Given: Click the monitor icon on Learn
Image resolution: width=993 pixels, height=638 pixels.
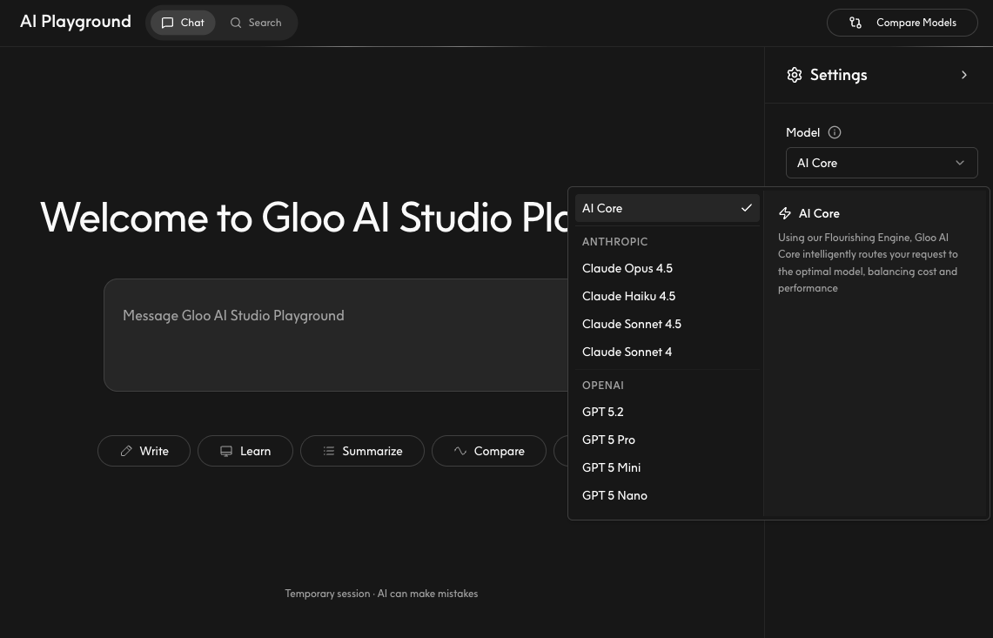Looking at the screenshot, I should [226, 451].
